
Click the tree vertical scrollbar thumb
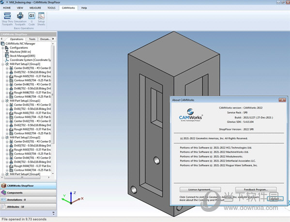coord(53,94)
